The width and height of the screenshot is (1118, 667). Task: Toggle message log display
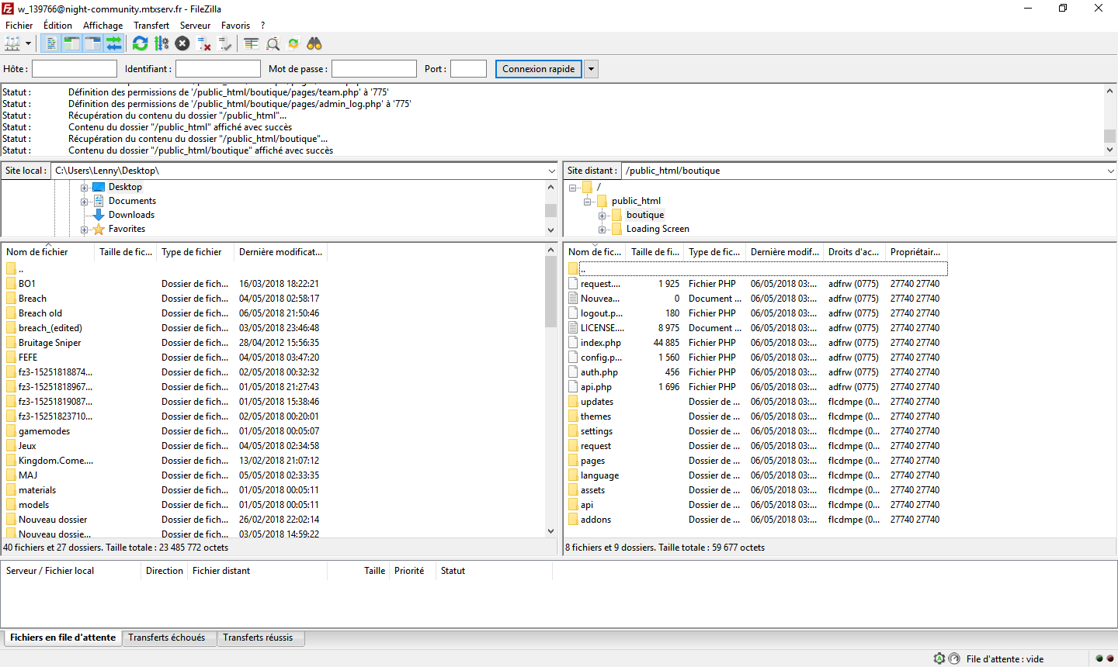(51, 43)
